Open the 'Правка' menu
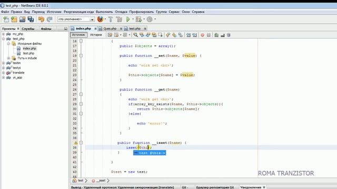 coord(16,12)
